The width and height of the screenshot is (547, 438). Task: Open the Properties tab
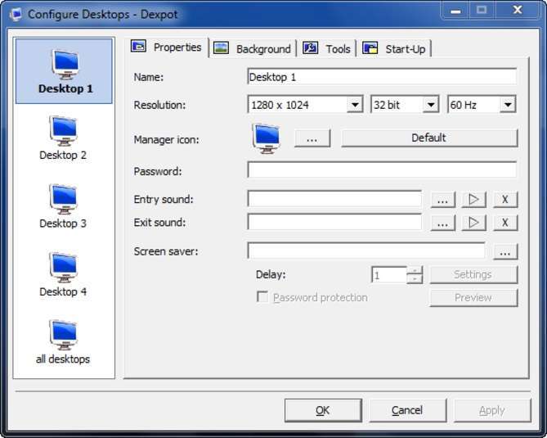coord(167,47)
